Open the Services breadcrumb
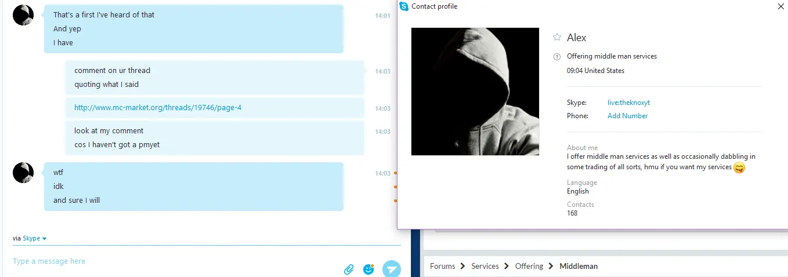788x277 pixels. pyautogui.click(x=485, y=266)
